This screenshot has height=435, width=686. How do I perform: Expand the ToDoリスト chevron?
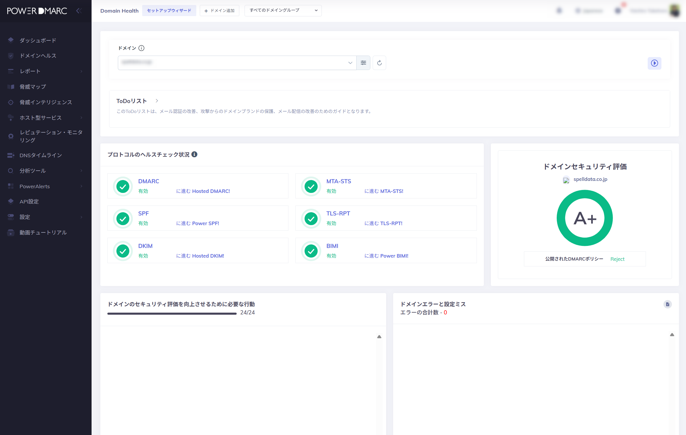click(157, 101)
